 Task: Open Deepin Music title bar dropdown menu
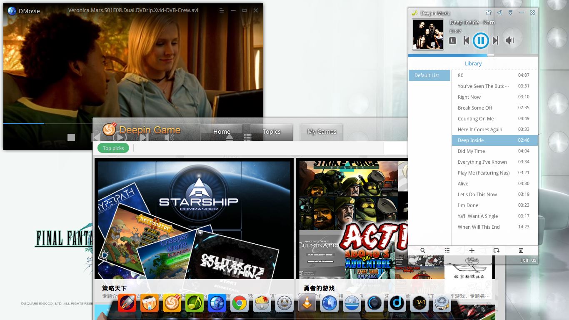tap(510, 13)
